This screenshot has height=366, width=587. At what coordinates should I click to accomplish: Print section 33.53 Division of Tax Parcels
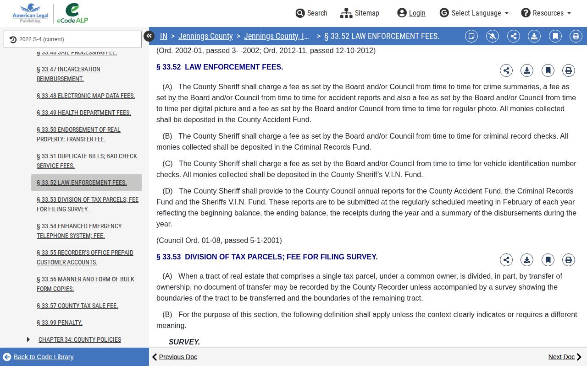point(569,260)
